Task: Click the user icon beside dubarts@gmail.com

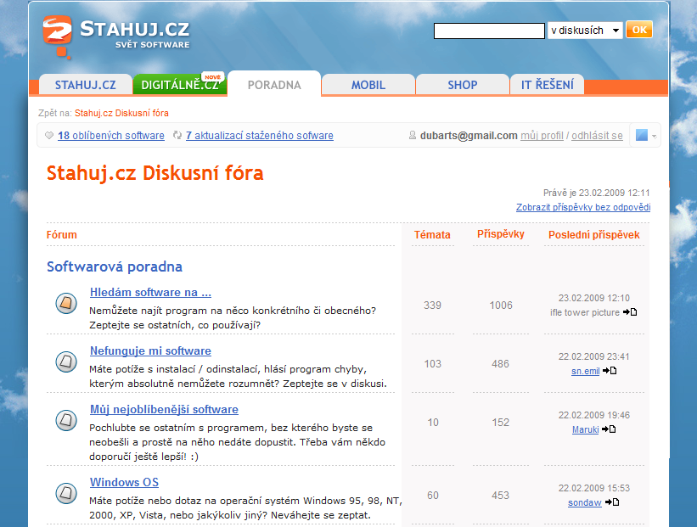Action: pos(412,135)
